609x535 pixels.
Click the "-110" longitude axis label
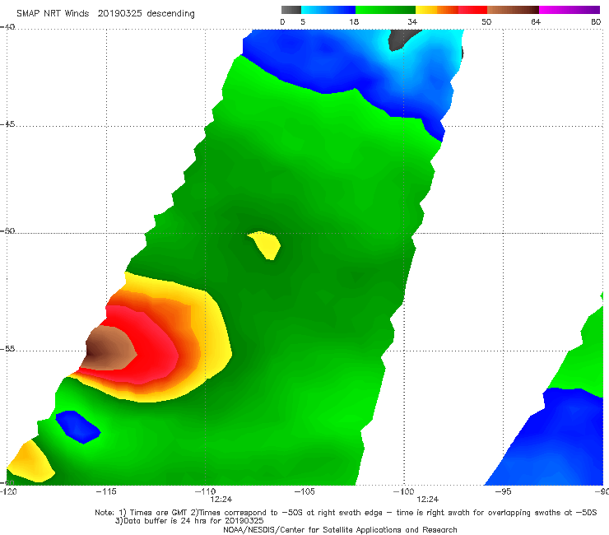(x=205, y=491)
